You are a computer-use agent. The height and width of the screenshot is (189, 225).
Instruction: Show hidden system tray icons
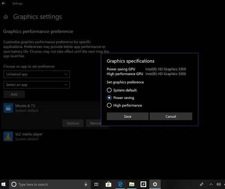coord(211,184)
